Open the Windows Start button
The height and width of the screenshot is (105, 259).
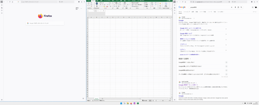[121, 103]
